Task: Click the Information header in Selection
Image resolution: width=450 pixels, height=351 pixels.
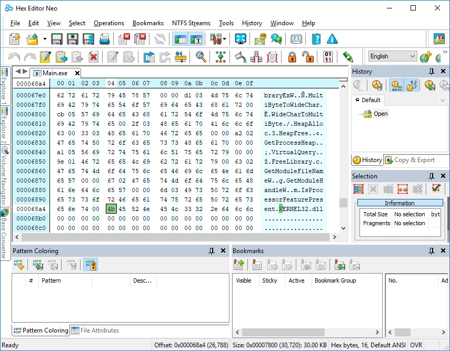Action: (x=399, y=203)
